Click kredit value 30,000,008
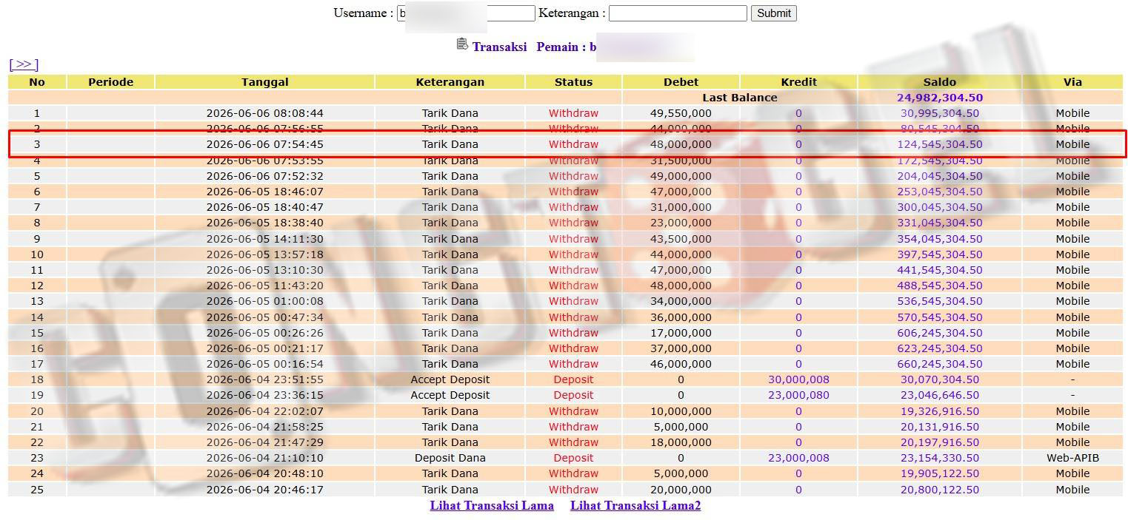 798,379
